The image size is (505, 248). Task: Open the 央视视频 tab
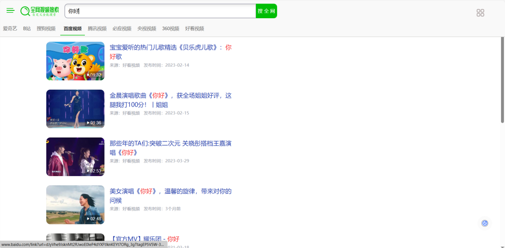146,29
